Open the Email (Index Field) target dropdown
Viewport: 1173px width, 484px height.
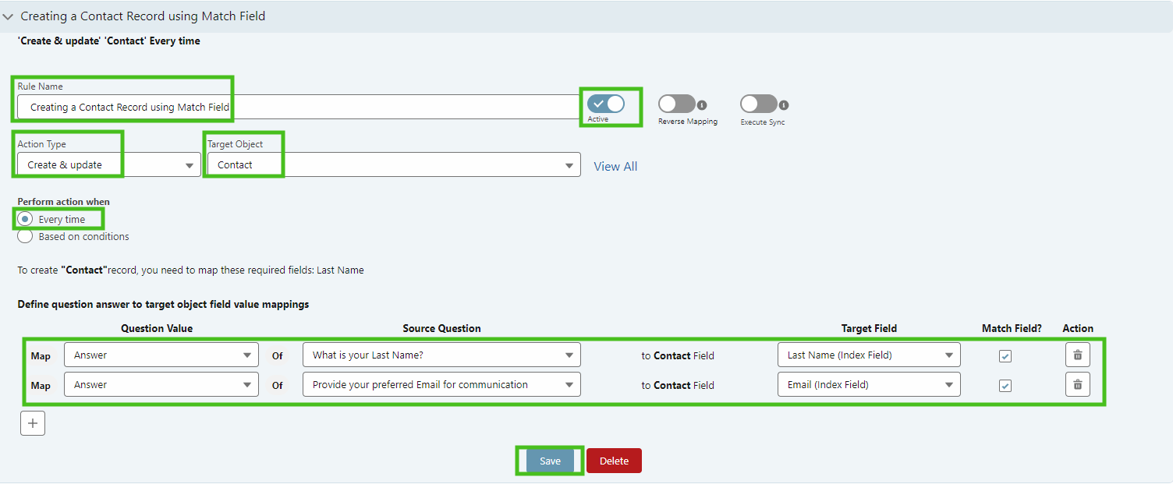click(x=869, y=385)
